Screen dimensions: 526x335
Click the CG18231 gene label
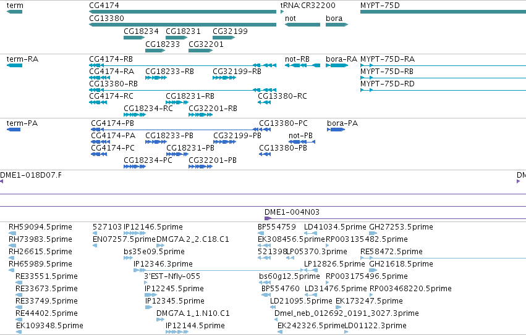183,31
